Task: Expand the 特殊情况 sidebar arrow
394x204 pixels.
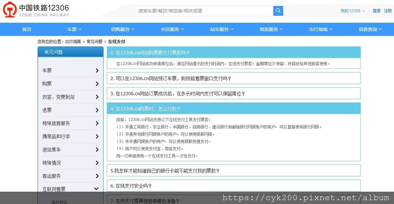Action: point(97,163)
